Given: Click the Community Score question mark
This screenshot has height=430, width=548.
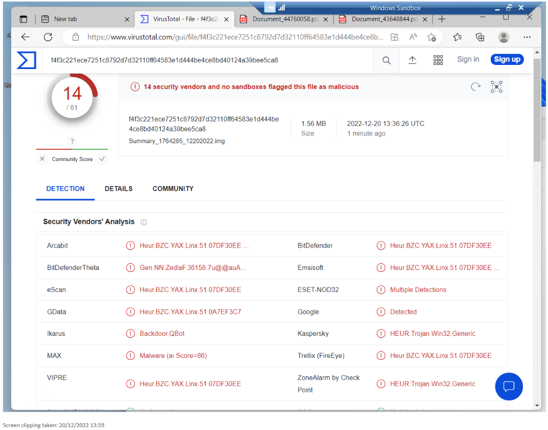Looking at the screenshot, I should (x=72, y=141).
